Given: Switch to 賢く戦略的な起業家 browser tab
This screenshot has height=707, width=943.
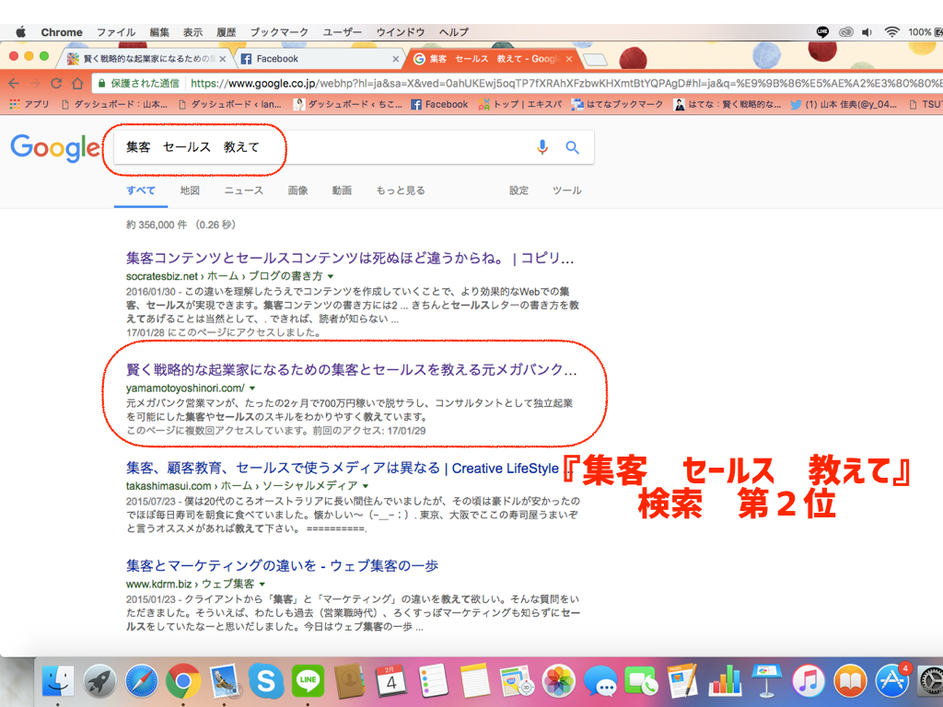Looking at the screenshot, I should pos(145,59).
